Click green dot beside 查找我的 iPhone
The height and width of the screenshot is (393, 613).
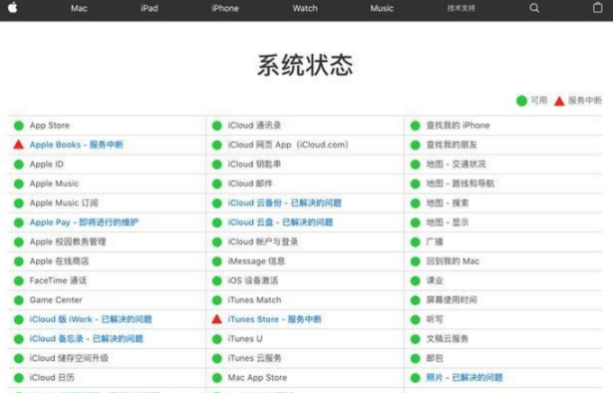[416, 126]
